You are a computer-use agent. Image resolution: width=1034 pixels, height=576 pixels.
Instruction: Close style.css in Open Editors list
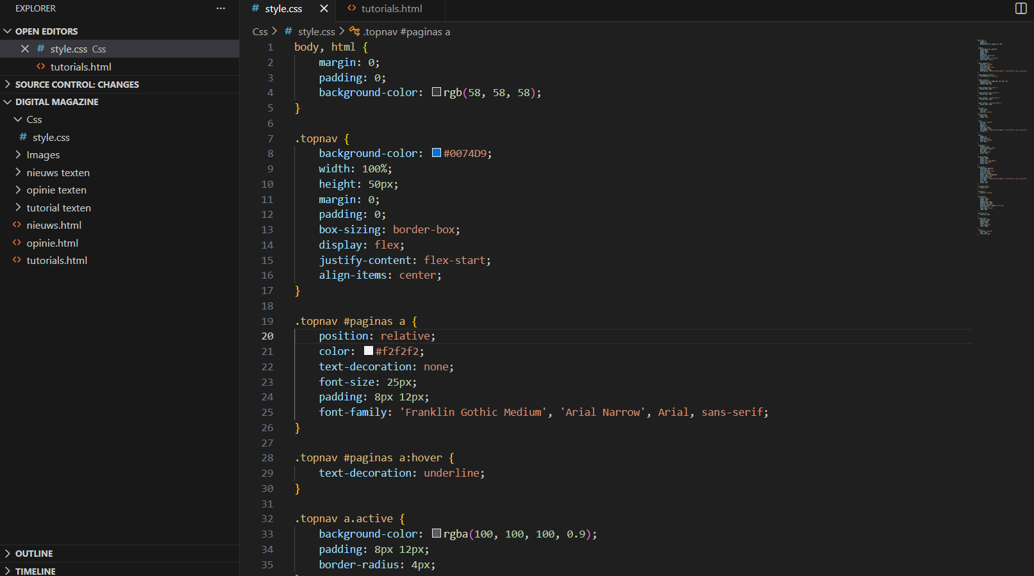[25, 49]
